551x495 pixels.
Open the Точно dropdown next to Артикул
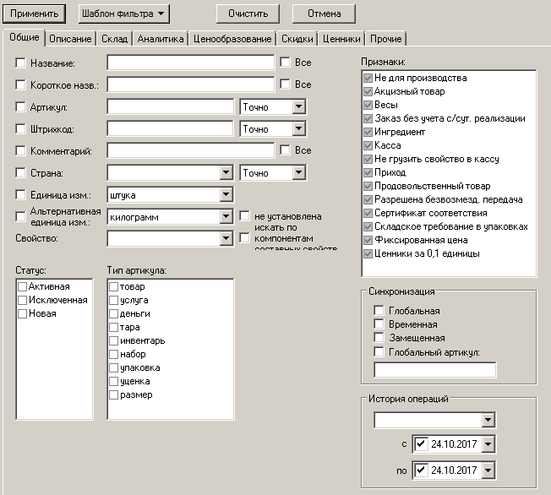pos(298,106)
